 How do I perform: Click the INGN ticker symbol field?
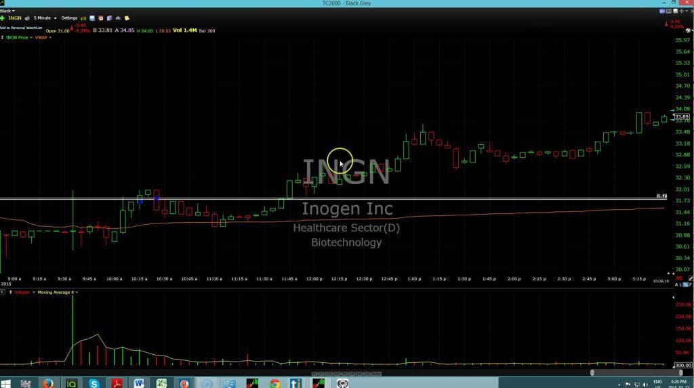click(15, 18)
